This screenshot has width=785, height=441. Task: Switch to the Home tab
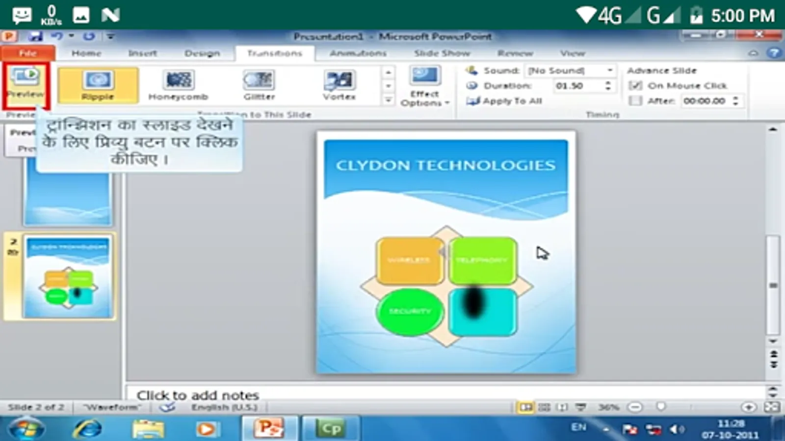click(x=86, y=53)
